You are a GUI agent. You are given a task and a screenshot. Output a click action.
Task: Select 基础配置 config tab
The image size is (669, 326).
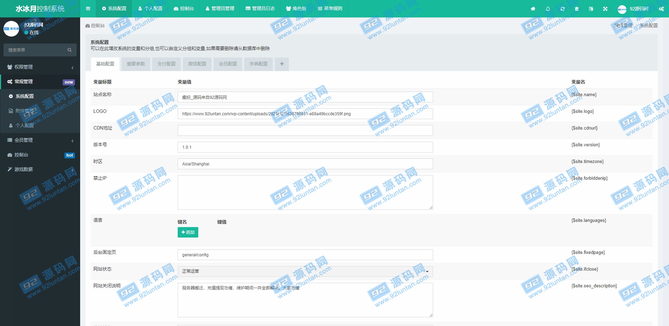tap(105, 64)
